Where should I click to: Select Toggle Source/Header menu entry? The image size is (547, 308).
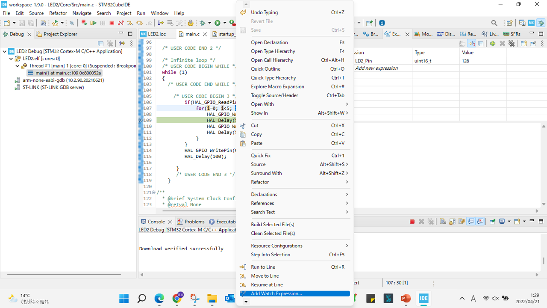(295, 95)
